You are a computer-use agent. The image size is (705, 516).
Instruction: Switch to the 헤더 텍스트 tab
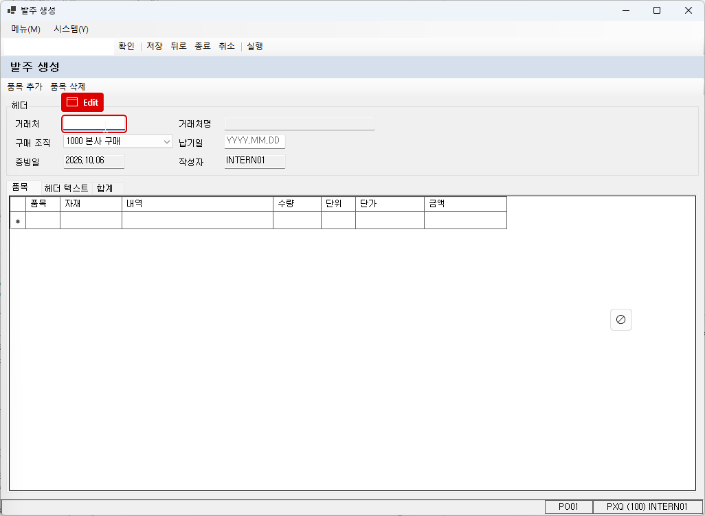pyautogui.click(x=67, y=188)
